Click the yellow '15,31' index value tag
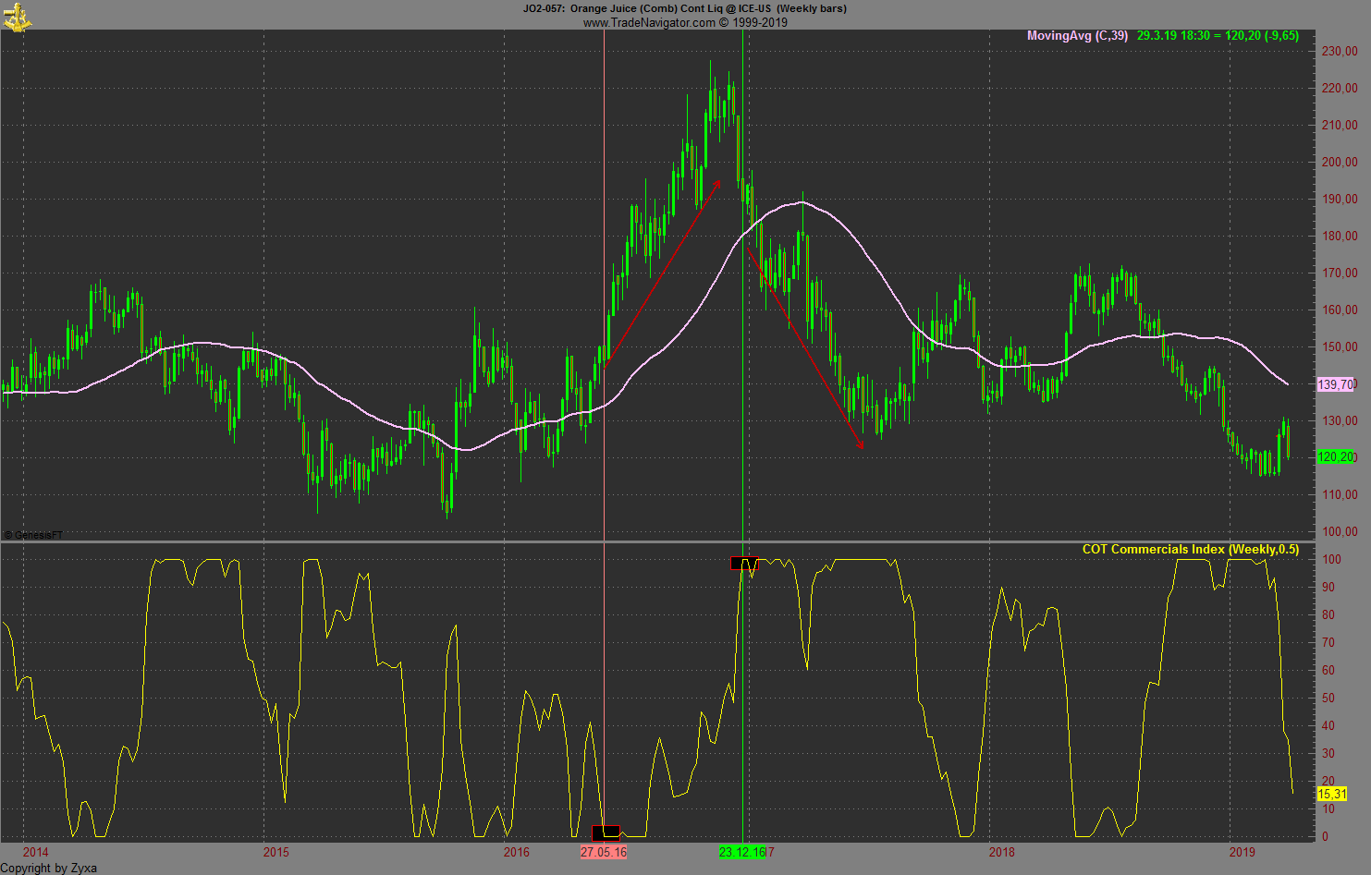Screen dimensions: 1371x875 1331,794
